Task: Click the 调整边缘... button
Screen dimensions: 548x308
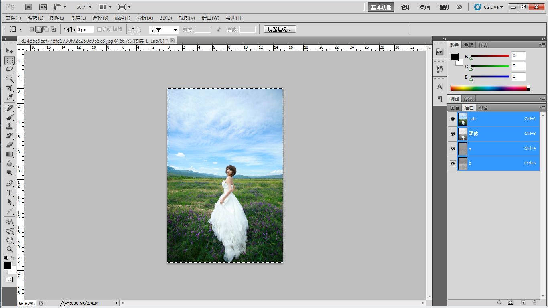Action: 280,29
